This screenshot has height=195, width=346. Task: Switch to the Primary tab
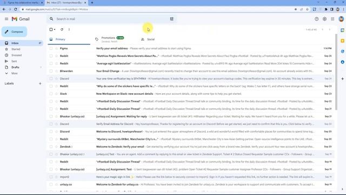coord(69,40)
